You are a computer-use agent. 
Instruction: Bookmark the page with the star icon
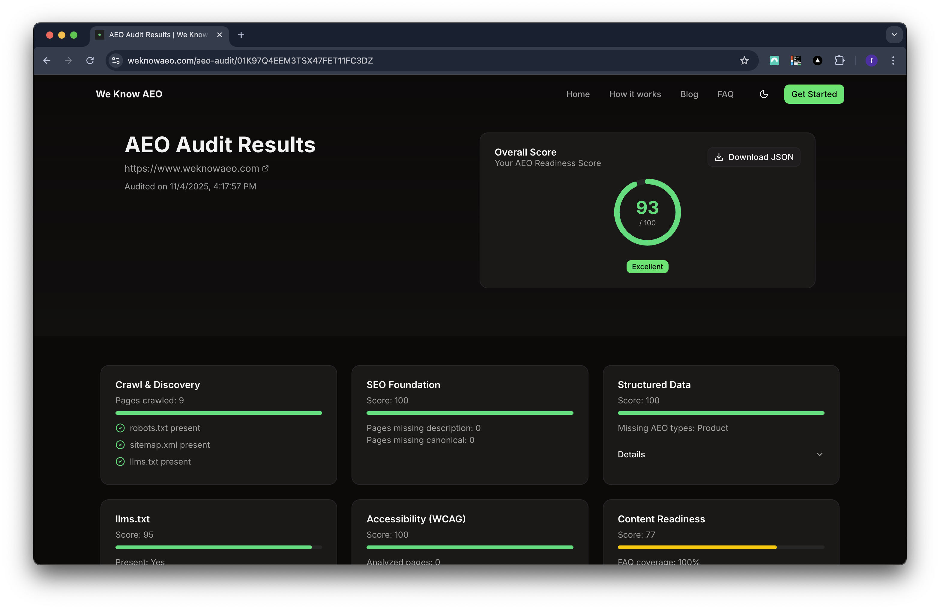pos(744,60)
